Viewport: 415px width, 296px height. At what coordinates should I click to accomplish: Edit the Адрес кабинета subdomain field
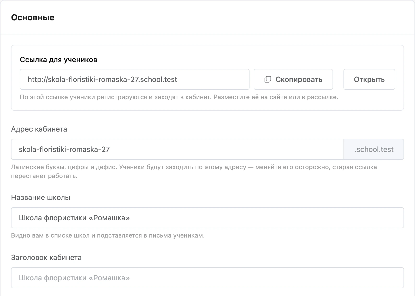pyautogui.click(x=177, y=149)
